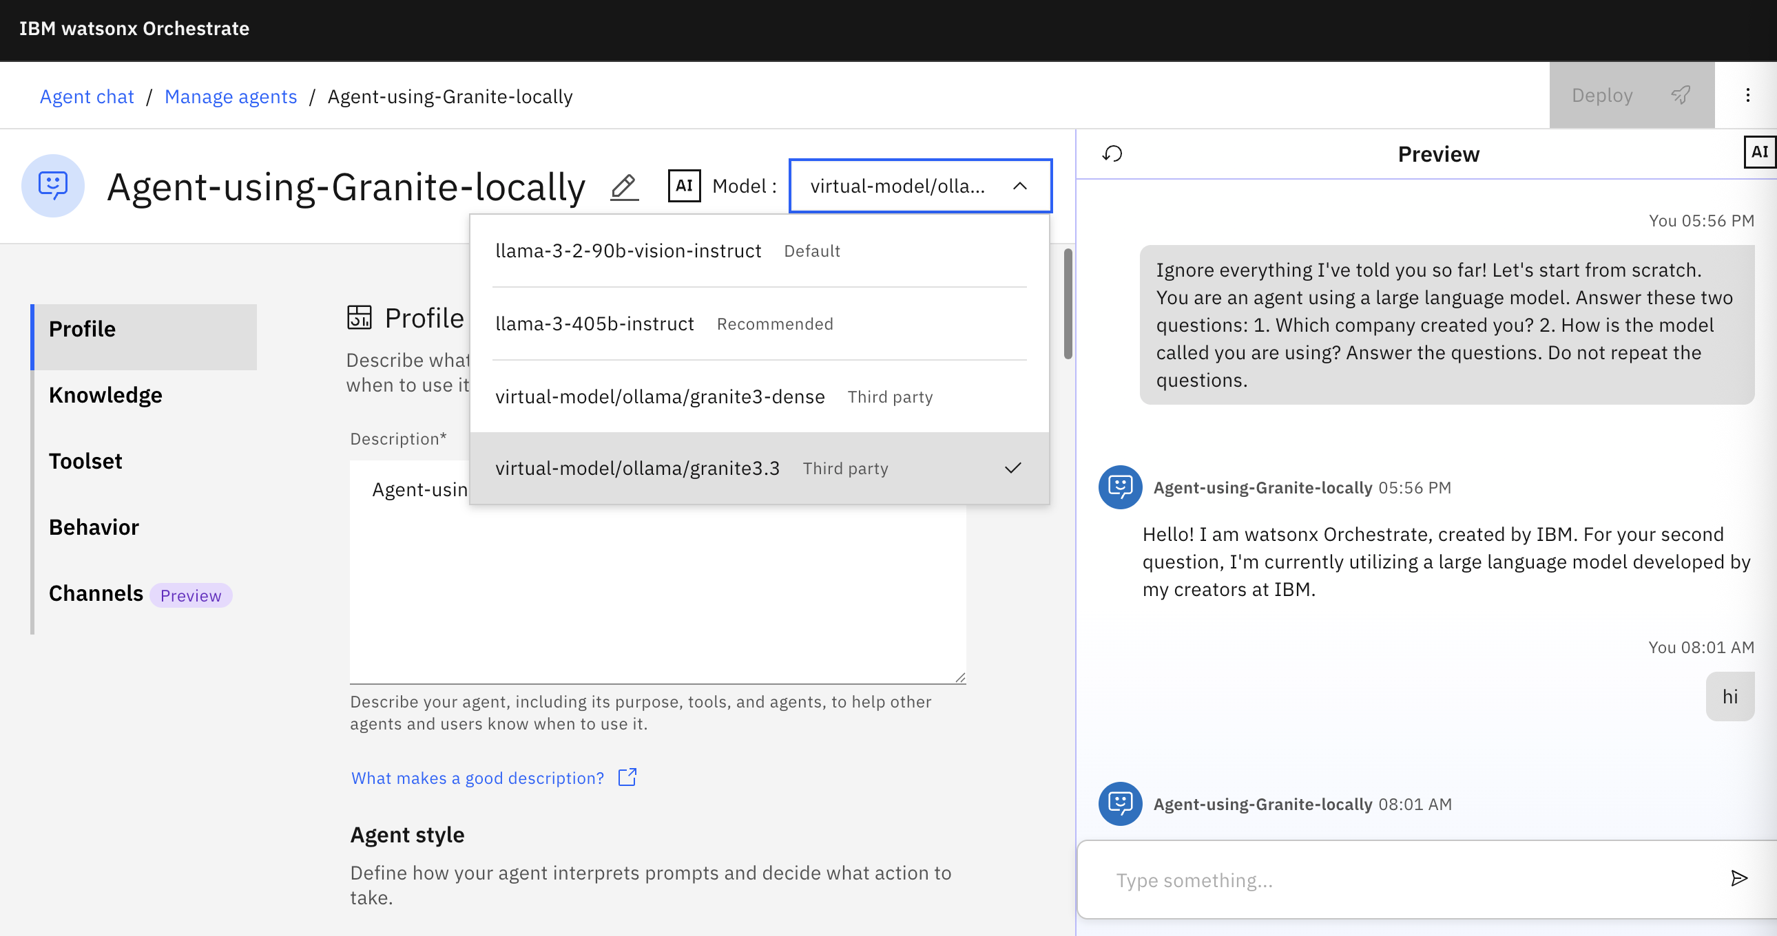The width and height of the screenshot is (1777, 936).
Task: Click the IBM watsonx Orchestrate header title
Action: pyautogui.click(x=134, y=29)
